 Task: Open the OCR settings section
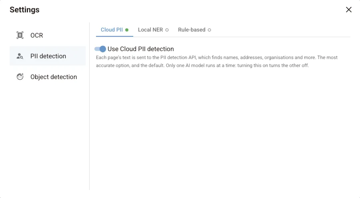[x=48, y=35]
